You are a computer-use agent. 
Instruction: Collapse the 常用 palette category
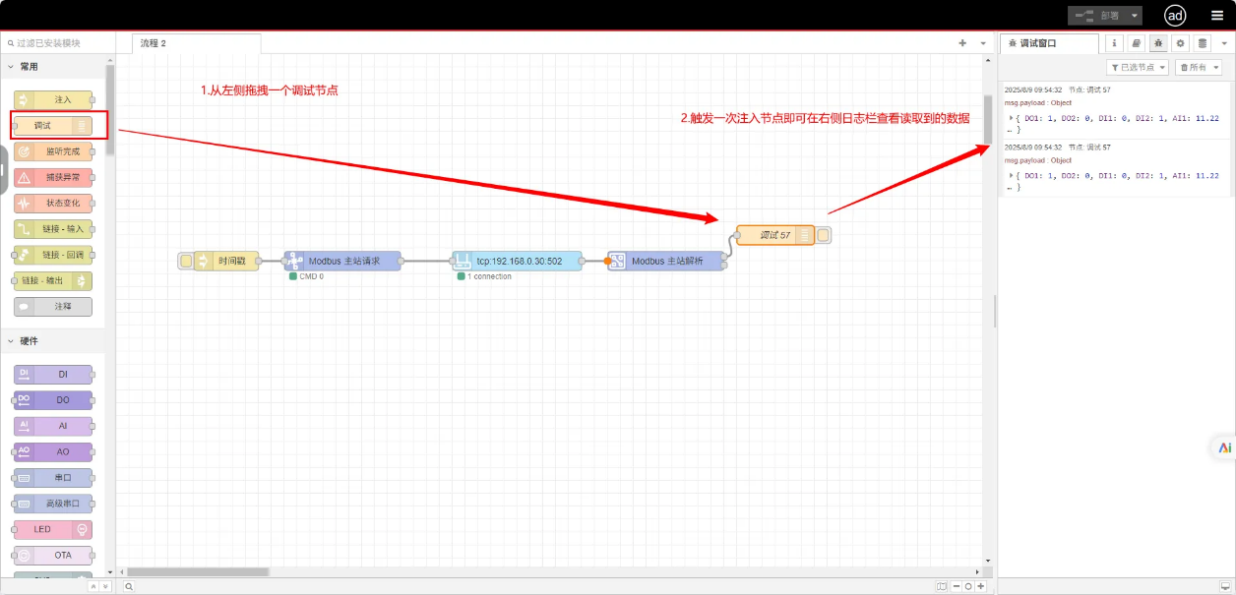[30, 66]
